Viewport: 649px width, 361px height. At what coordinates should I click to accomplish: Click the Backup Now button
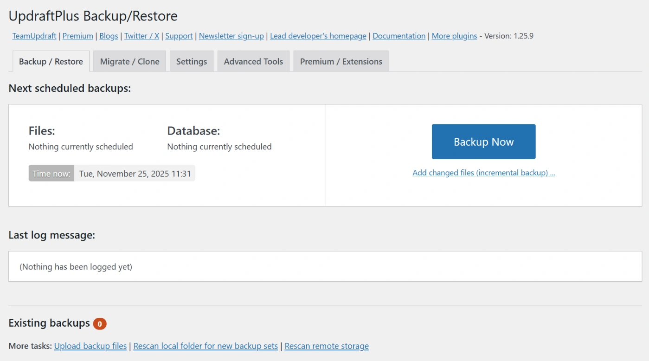[483, 142]
